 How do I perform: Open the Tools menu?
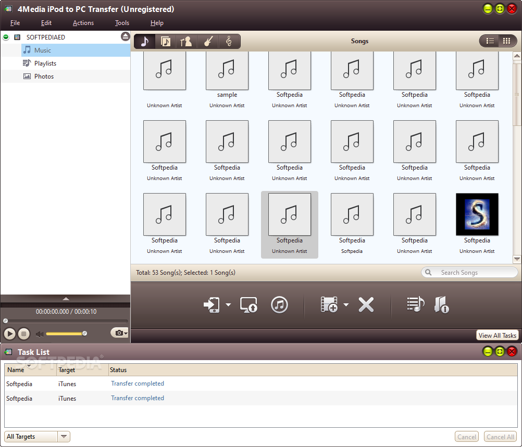(122, 23)
